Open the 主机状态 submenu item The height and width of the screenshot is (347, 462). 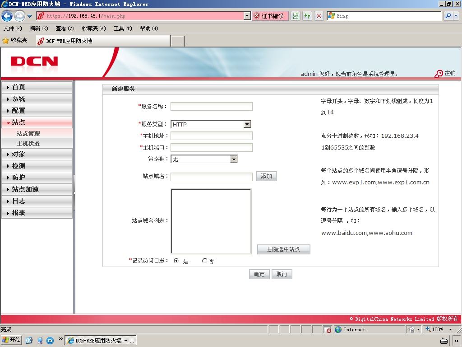coord(28,143)
